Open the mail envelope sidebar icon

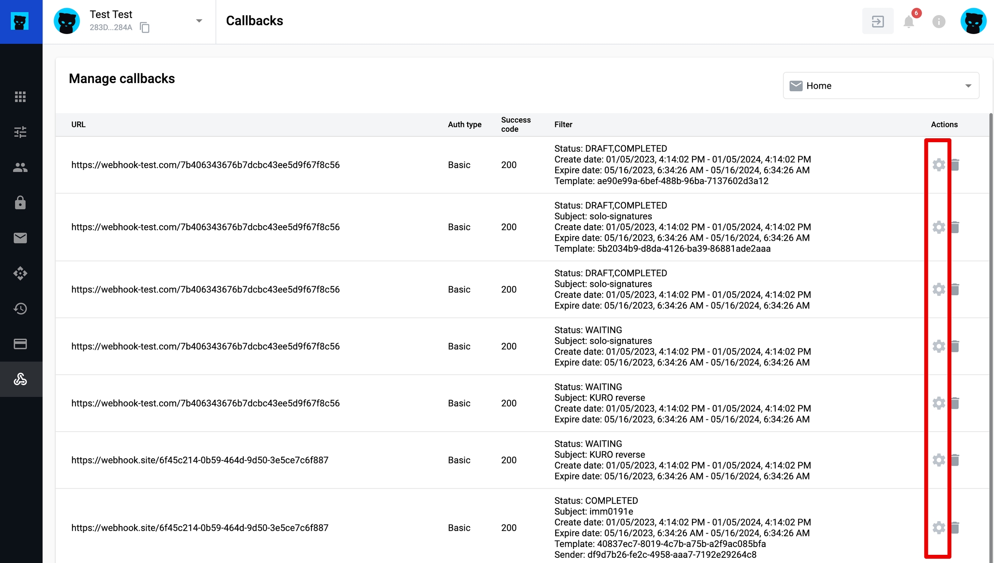tap(20, 238)
